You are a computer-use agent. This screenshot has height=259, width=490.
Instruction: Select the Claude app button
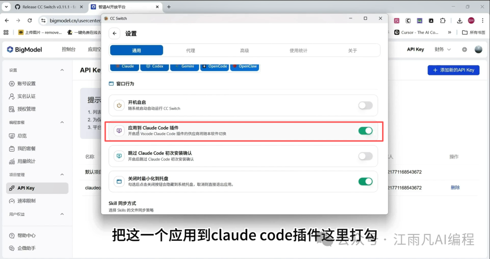click(125, 67)
